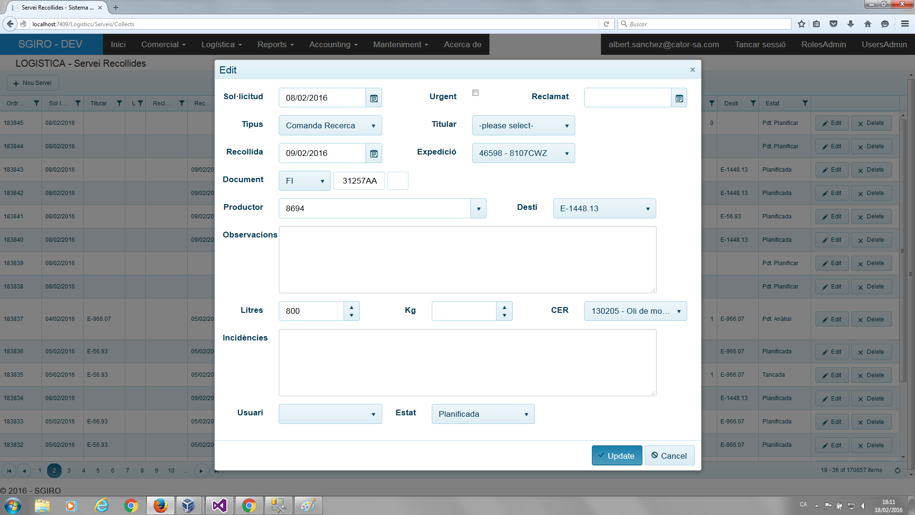
Task: Click into the Observacions text area
Action: tap(467, 259)
